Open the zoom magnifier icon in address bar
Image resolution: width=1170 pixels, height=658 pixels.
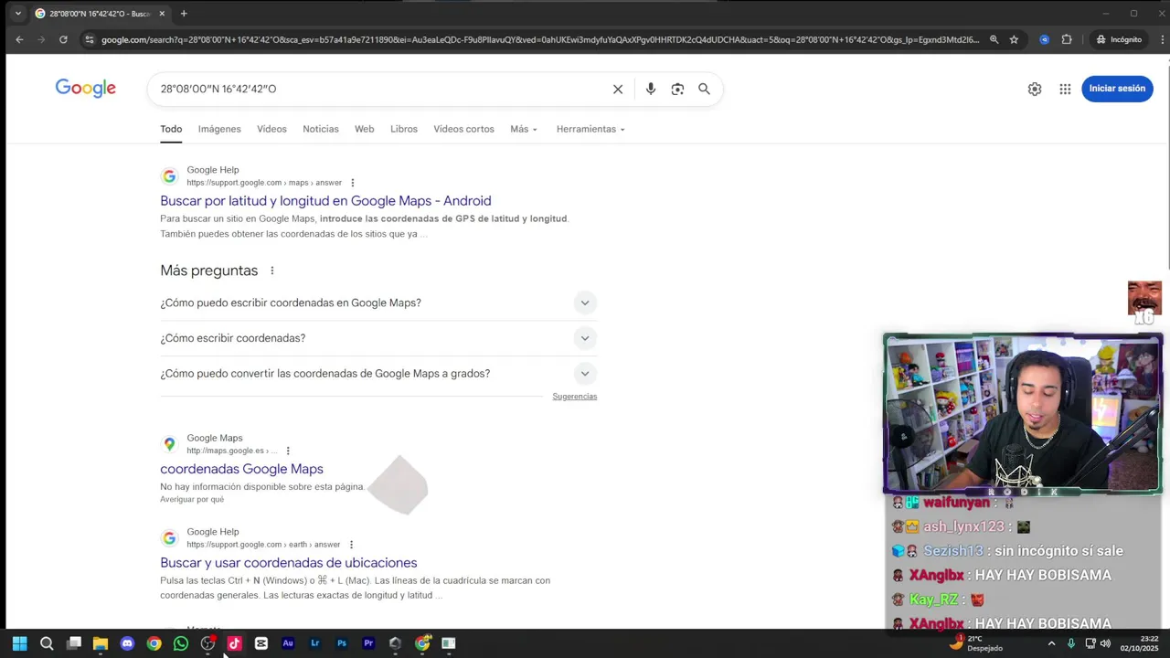tap(994, 39)
